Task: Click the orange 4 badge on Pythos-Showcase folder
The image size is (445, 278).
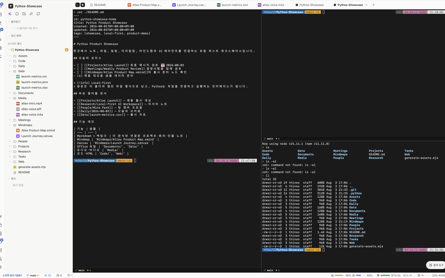Action: (x=66, y=50)
